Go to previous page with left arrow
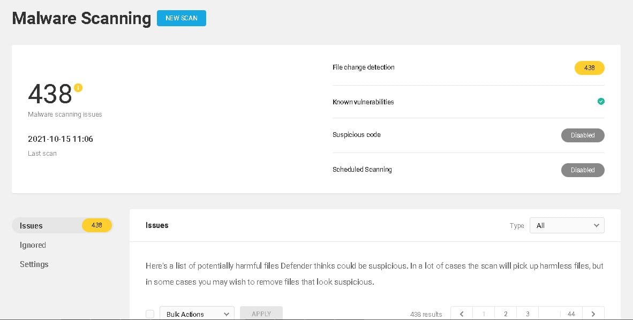The height and width of the screenshot is (320, 633). (x=462, y=314)
